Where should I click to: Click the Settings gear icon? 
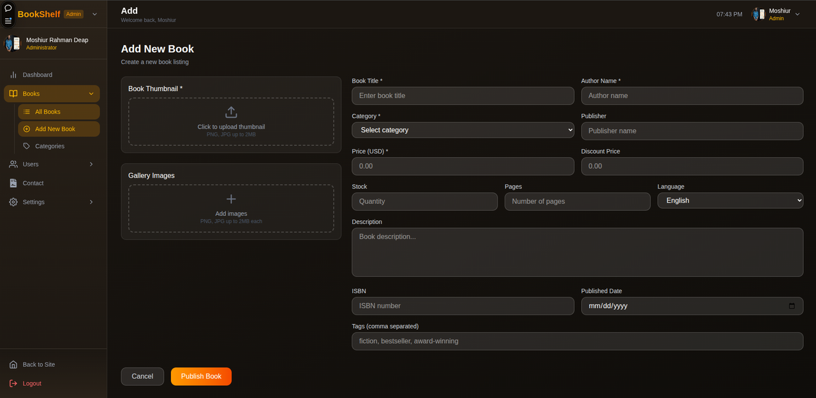point(13,202)
